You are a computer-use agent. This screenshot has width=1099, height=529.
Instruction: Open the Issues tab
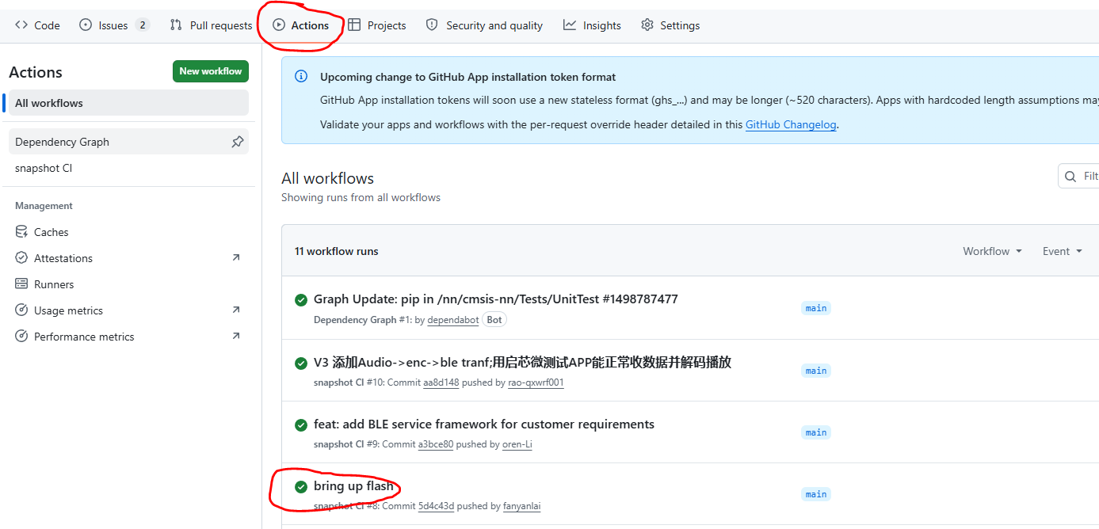point(114,25)
